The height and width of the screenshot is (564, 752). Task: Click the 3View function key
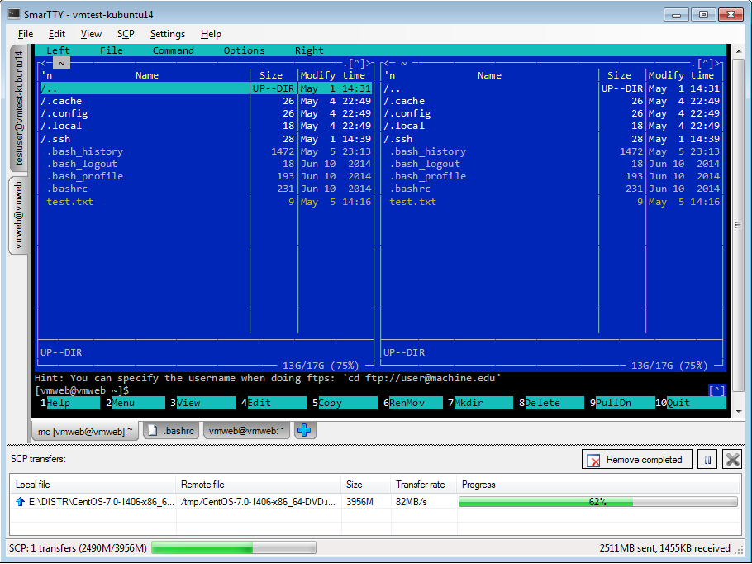(202, 404)
